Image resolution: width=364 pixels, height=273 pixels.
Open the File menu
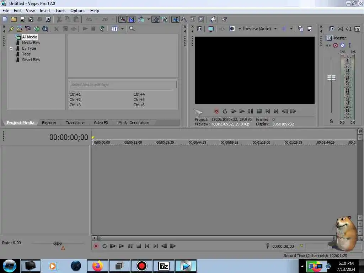pyautogui.click(x=6, y=11)
